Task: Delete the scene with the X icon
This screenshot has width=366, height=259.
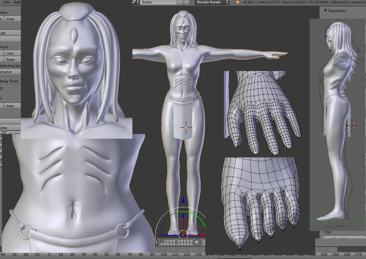Action: (186, 2)
